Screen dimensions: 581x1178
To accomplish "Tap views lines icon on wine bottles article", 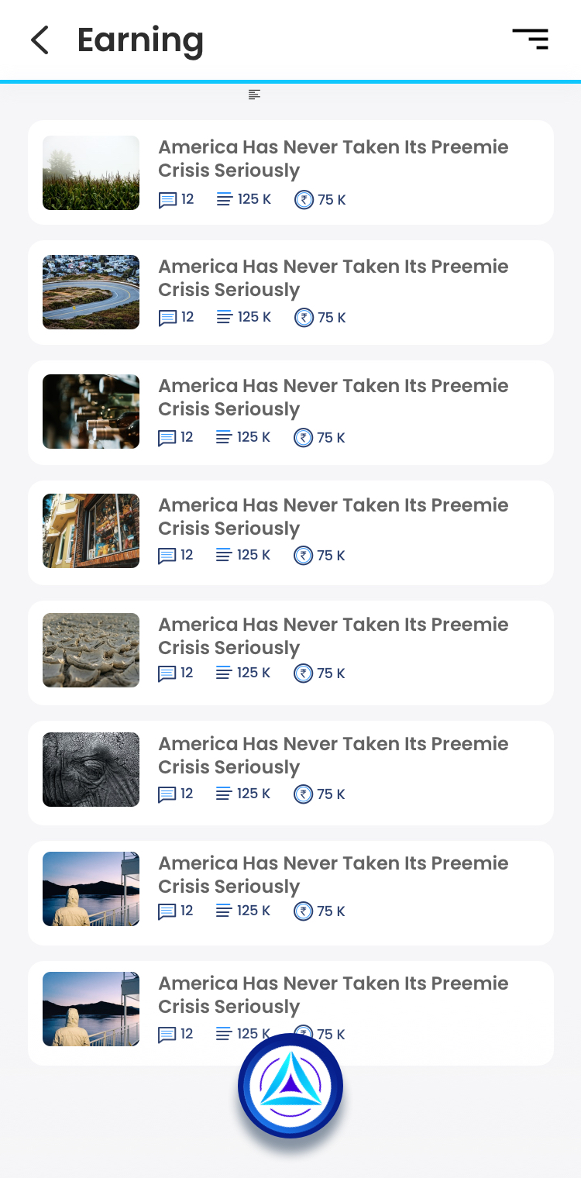I will [224, 438].
